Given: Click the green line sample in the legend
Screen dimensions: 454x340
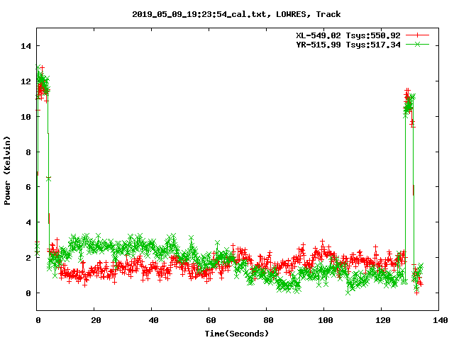Looking at the screenshot, I should pyautogui.click(x=417, y=44).
